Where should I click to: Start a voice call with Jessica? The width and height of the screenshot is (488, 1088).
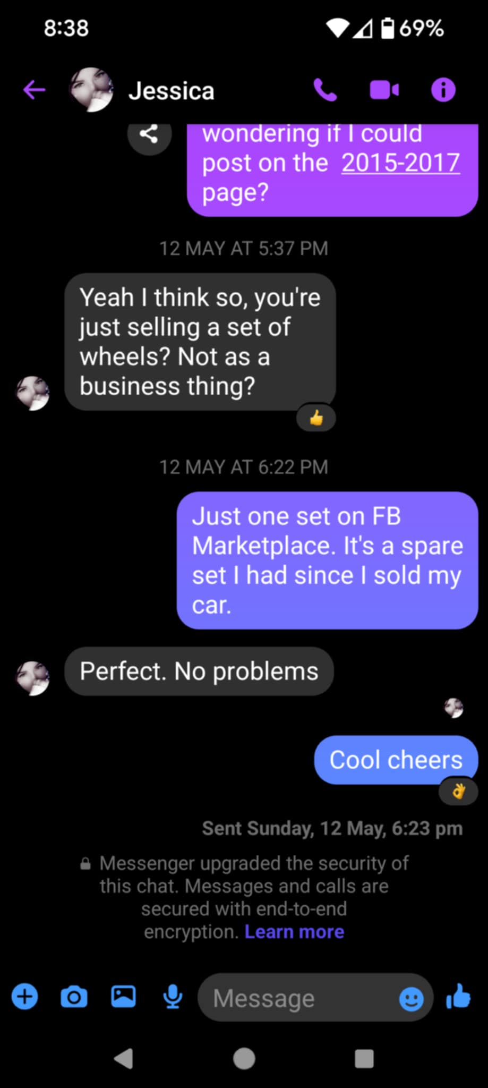coord(325,90)
